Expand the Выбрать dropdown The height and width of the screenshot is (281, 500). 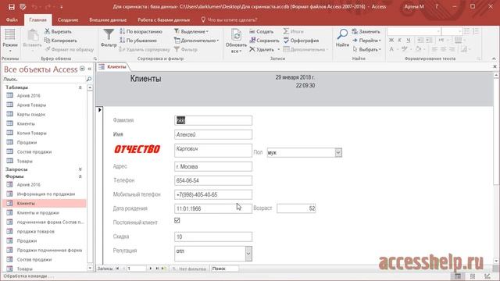pyautogui.click(x=366, y=49)
